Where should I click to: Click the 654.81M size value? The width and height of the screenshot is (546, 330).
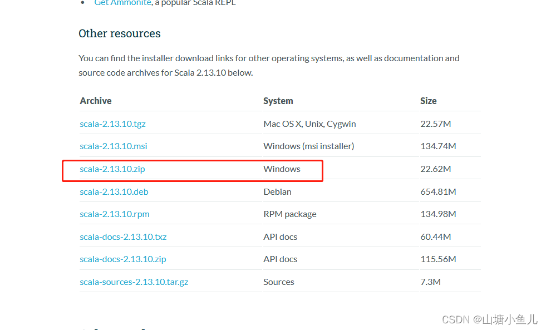pyautogui.click(x=438, y=192)
